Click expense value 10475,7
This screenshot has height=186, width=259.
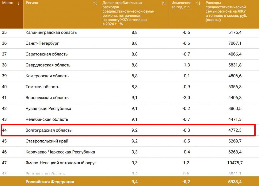(x=235, y=163)
